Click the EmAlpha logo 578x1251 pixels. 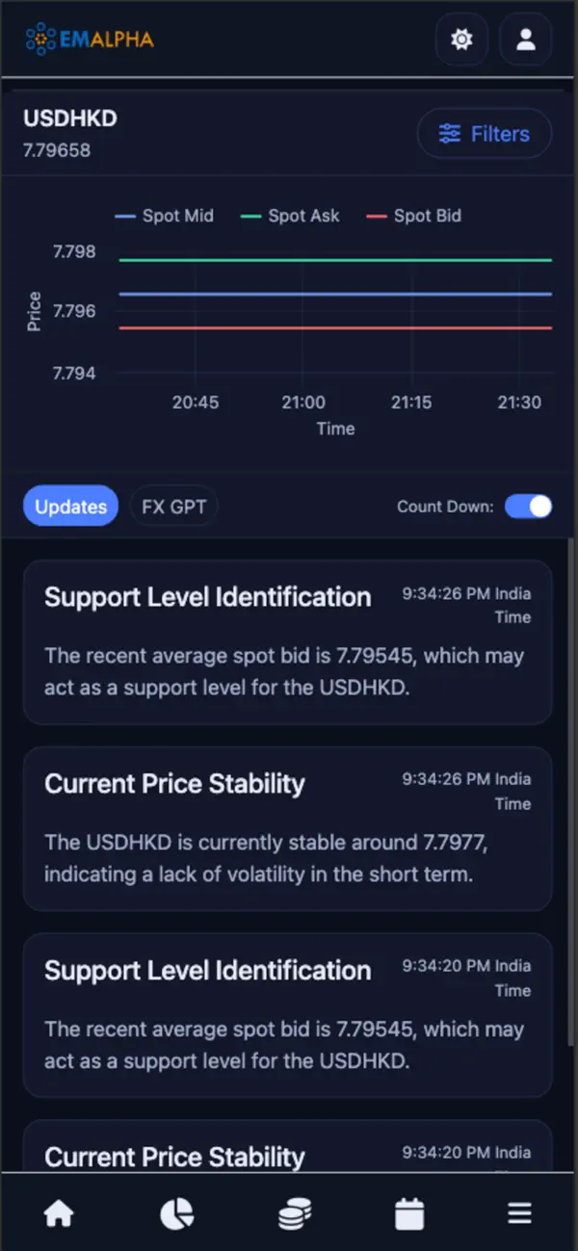tap(89, 40)
